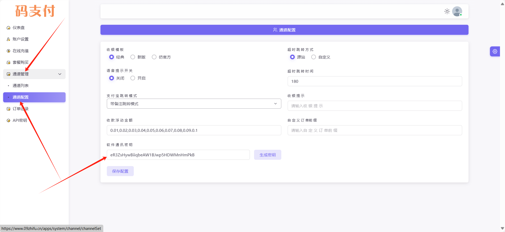Open 订单记录 page
The height and width of the screenshot is (232, 505).
34,109
